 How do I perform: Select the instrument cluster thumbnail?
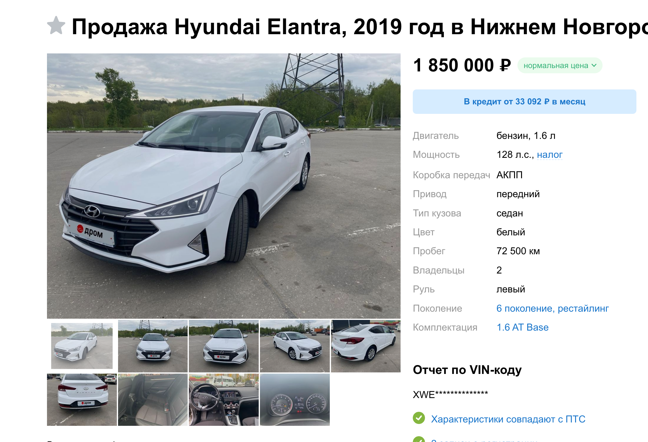point(295,400)
